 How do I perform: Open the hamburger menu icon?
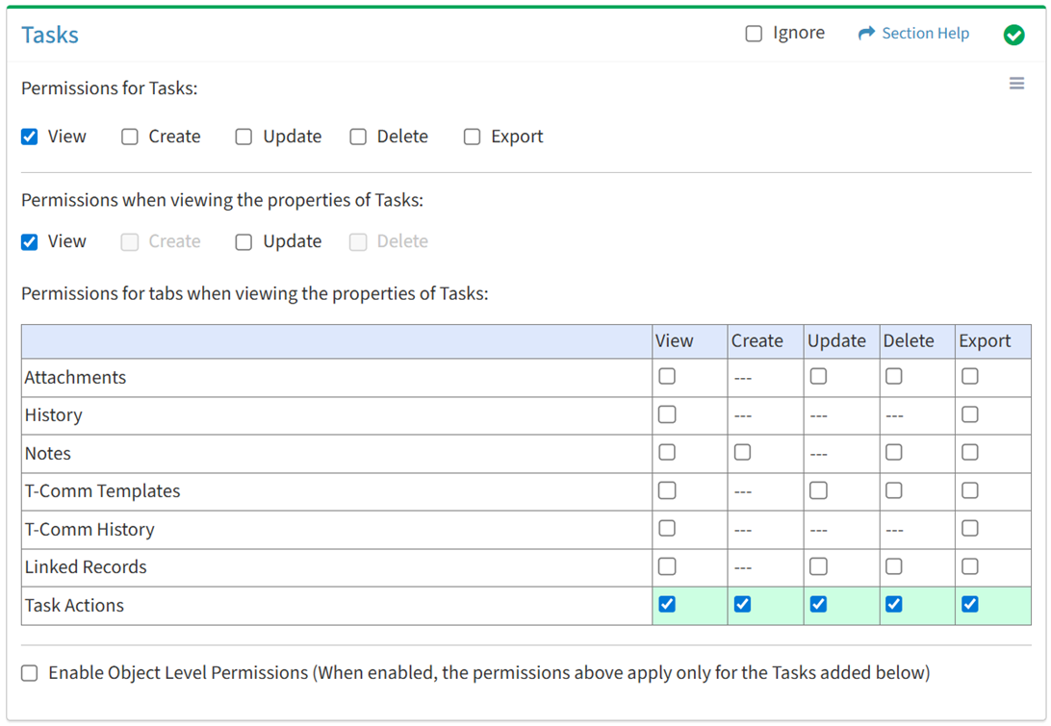tap(1016, 85)
